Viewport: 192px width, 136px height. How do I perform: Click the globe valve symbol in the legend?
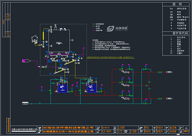[171, 9]
